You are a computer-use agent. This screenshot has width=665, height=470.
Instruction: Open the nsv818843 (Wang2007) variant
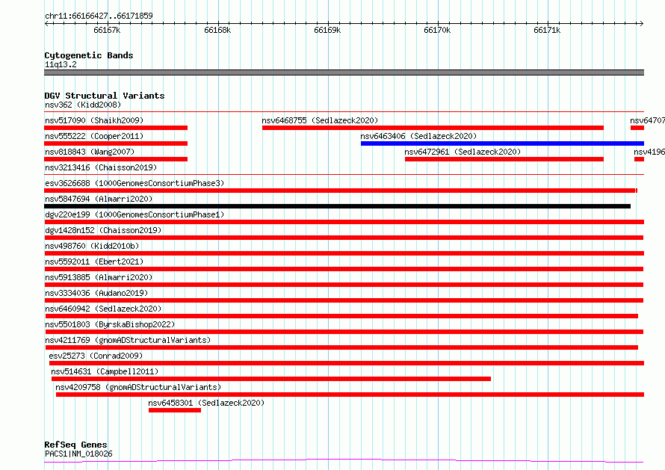[x=90, y=152]
